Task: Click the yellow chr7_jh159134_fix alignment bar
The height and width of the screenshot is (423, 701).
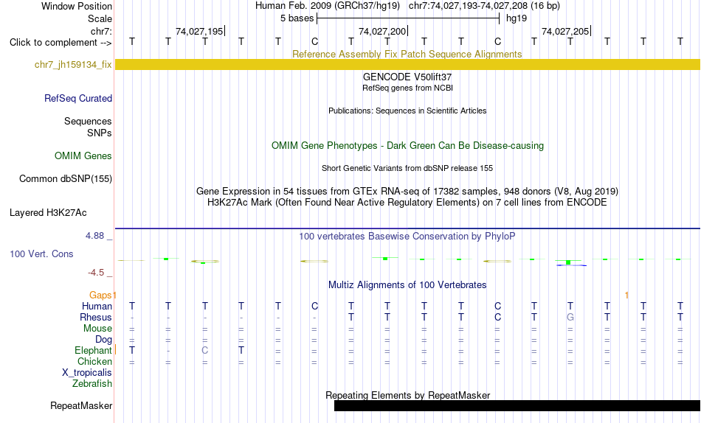Action: [407, 64]
